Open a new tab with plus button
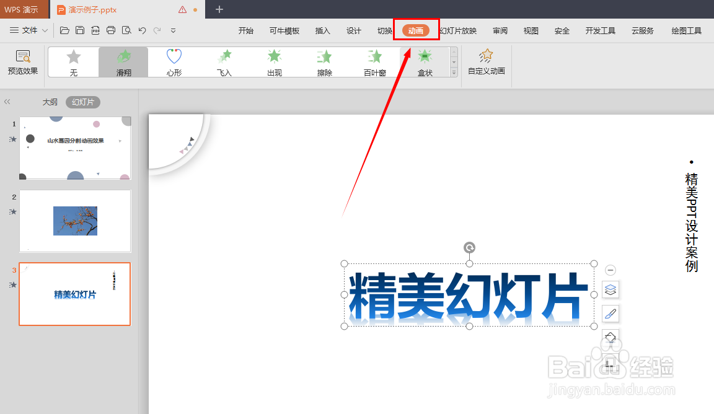Screen dimensions: 714x414 click(x=219, y=9)
